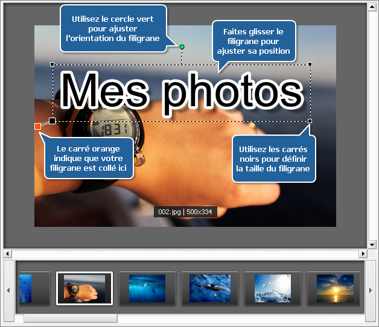
Task: Click the 'Utilisez les carrés noirs' tooltip
Action: pyautogui.click(x=273, y=159)
